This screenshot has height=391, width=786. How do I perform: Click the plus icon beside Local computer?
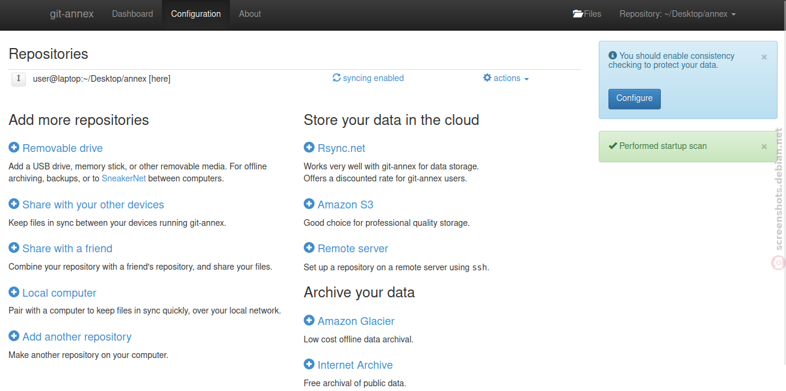coord(14,292)
